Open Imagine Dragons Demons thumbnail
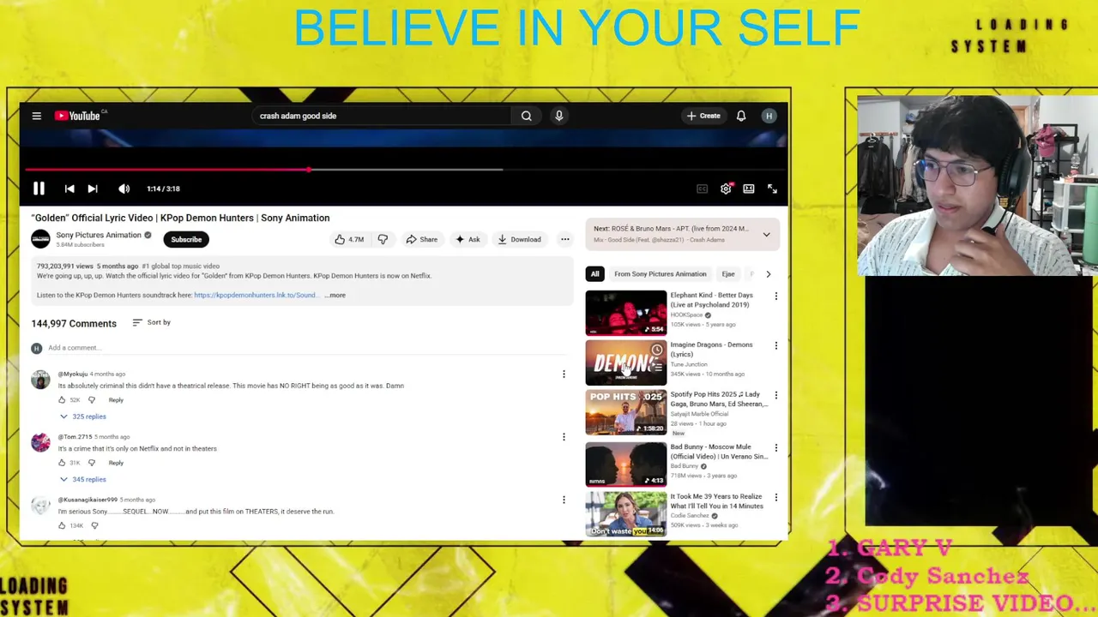 point(625,363)
